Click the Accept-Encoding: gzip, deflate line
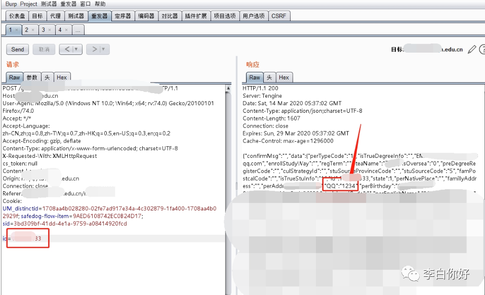 42,141
